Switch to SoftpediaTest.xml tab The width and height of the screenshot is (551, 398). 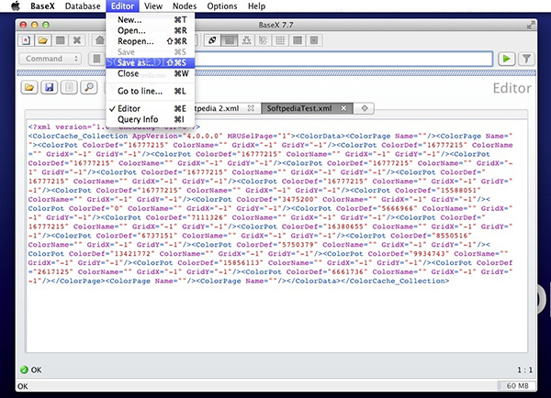[x=299, y=108]
